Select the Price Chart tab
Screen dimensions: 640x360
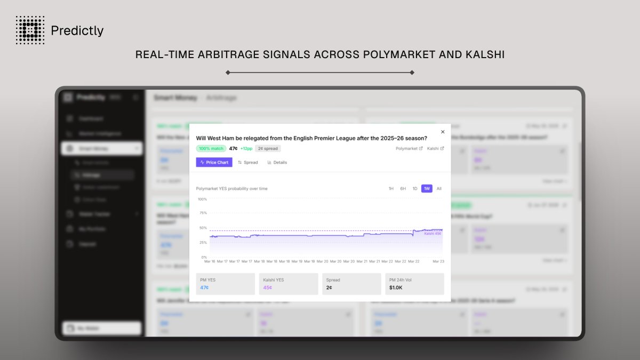(x=214, y=162)
